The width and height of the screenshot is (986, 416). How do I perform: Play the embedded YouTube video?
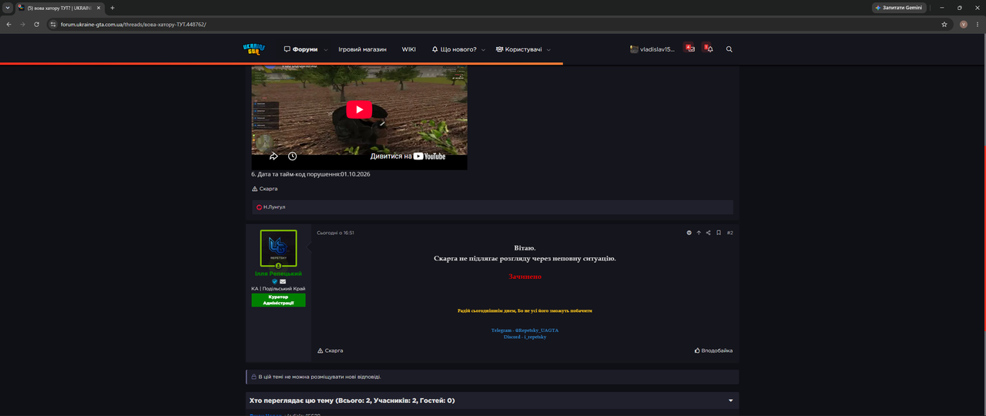tap(359, 109)
